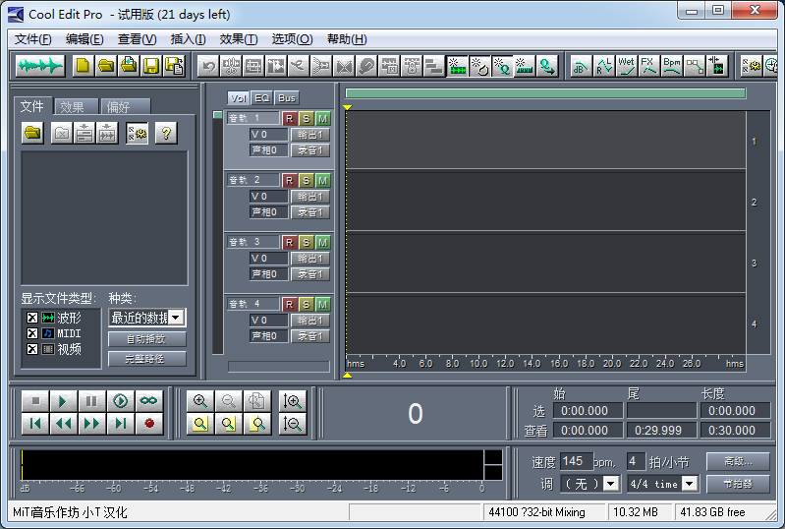Mute track 2 with M button
This screenshot has height=529, width=785.
(x=323, y=180)
